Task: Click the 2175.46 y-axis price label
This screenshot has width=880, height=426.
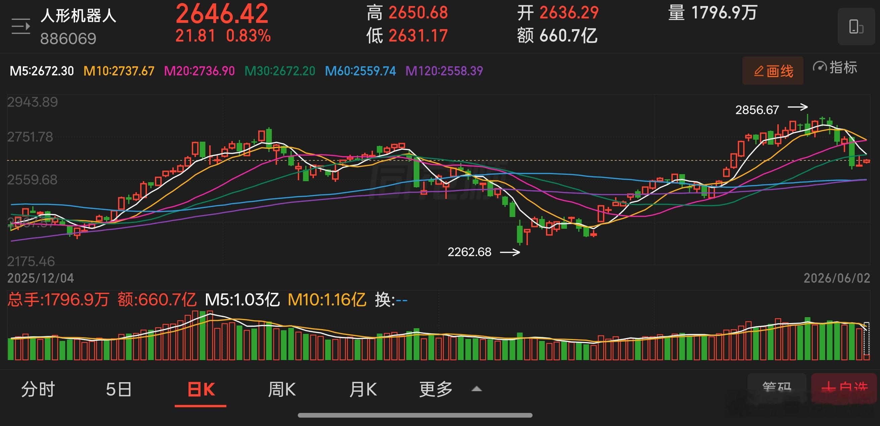Action: tap(31, 262)
